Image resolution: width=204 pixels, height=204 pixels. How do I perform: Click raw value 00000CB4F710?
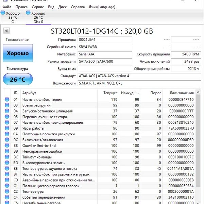pyautogui.click(x=181, y=100)
